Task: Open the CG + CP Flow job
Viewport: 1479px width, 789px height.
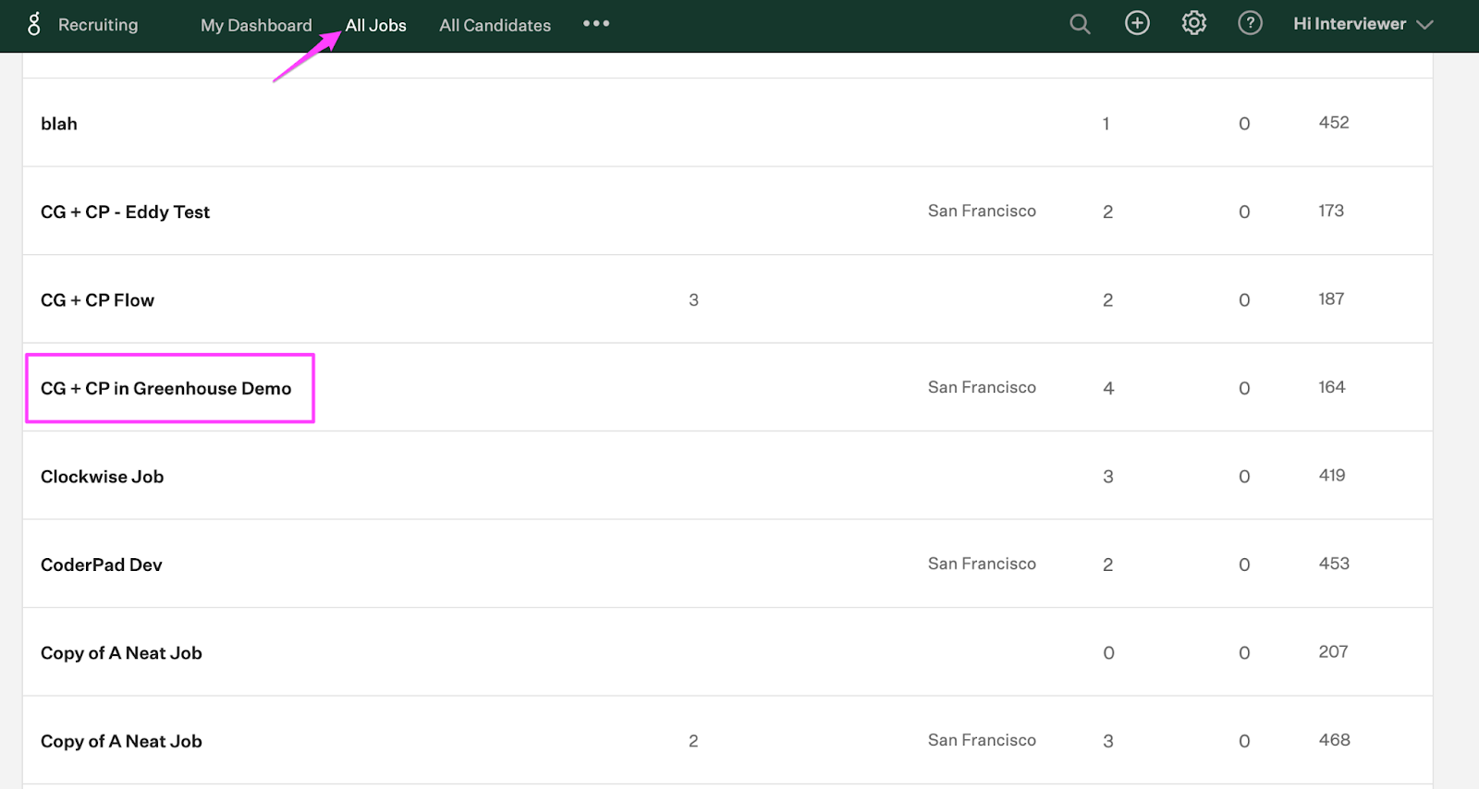Action: click(97, 300)
